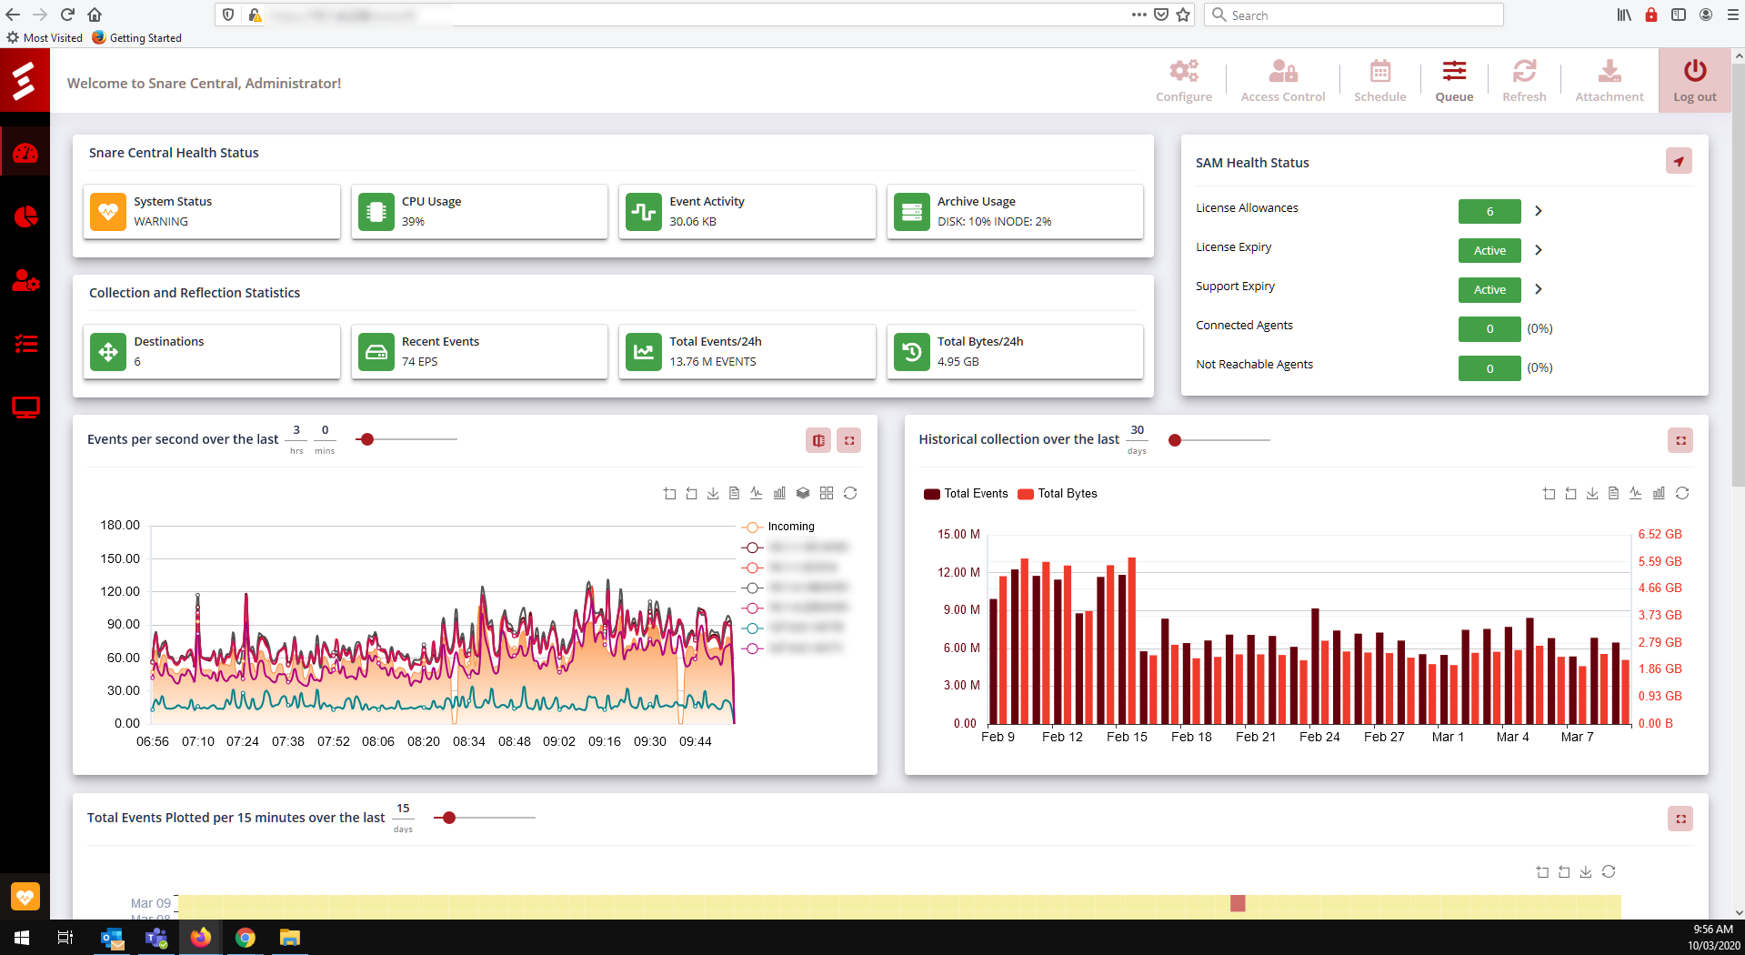Image resolution: width=1745 pixels, height=955 pixels.
Task: Open the Attachment option
Action: 1609,81
